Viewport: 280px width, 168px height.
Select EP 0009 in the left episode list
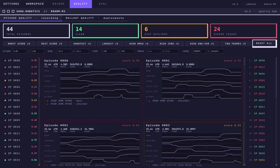click(x=21, y=120)
